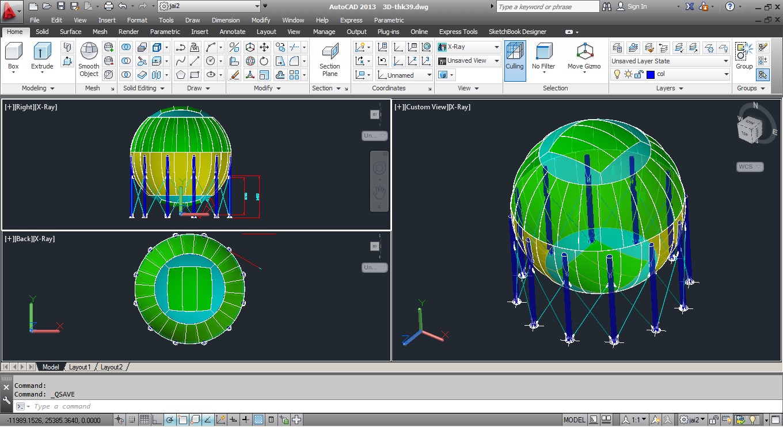Switch to the Mesh ribbon tab
783x427 pixels.
(100, 32)
